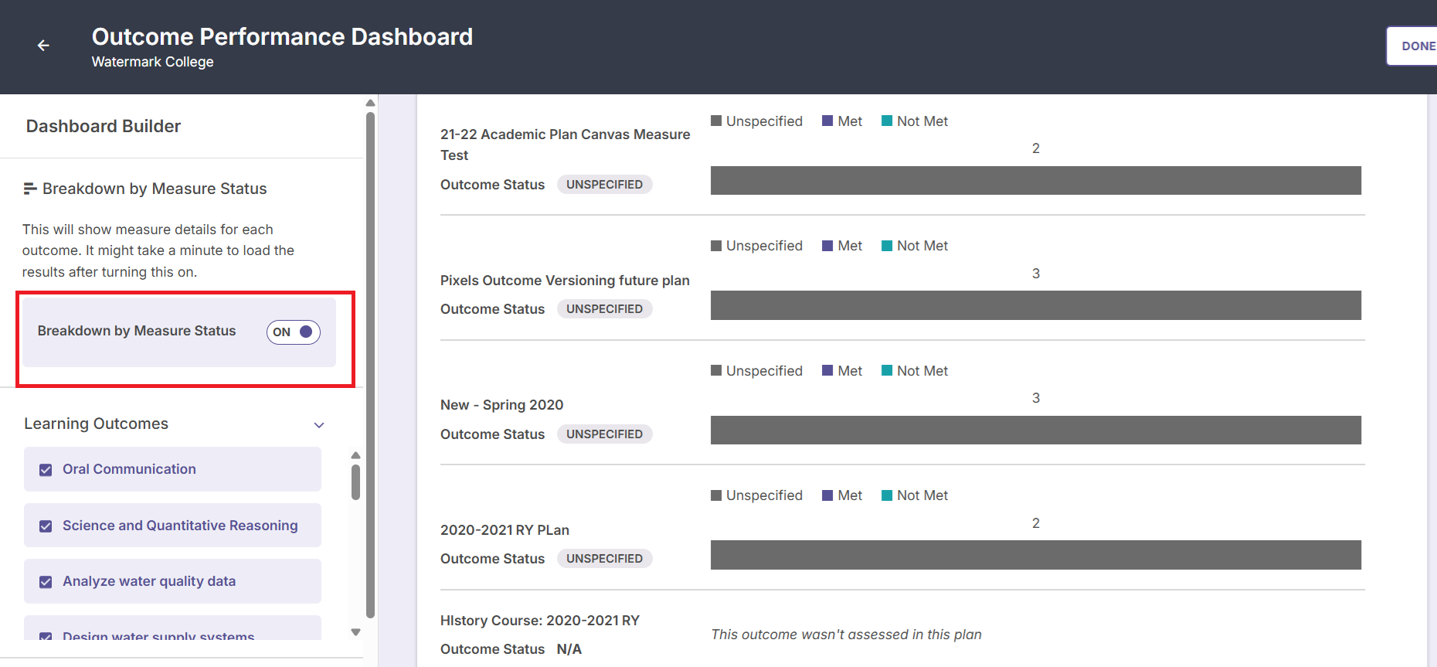Click Unspecified legend swatch for 2020-2021 RY PLan

coord(716,495)
